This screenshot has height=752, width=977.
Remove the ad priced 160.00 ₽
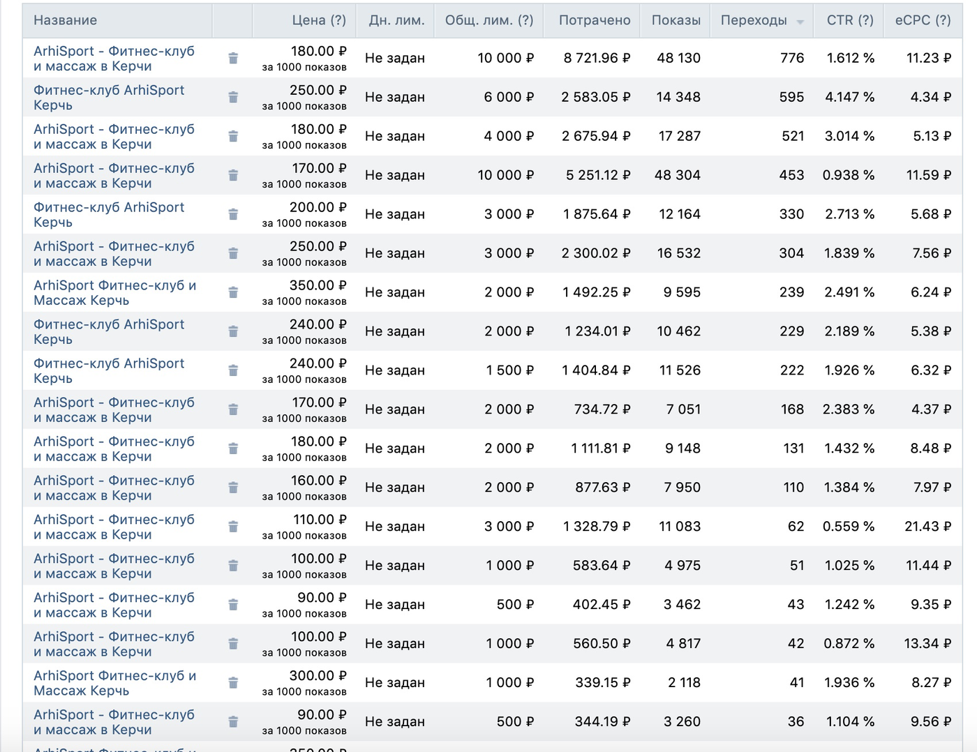coord(233,488)
